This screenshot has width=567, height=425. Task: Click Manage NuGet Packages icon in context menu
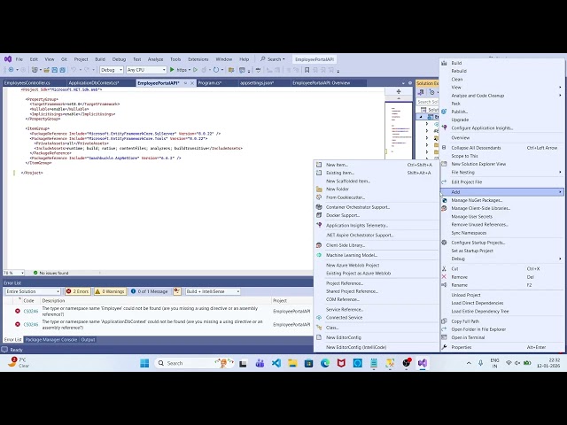(x=444, y=200)
